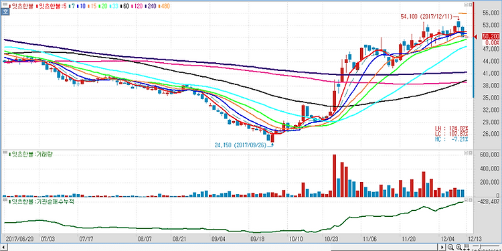Select the 33-day moving average legend
The image size is (502, 251).
point(114,6)
